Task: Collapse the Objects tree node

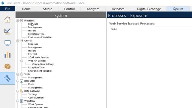Action: [x=18, y=41]
